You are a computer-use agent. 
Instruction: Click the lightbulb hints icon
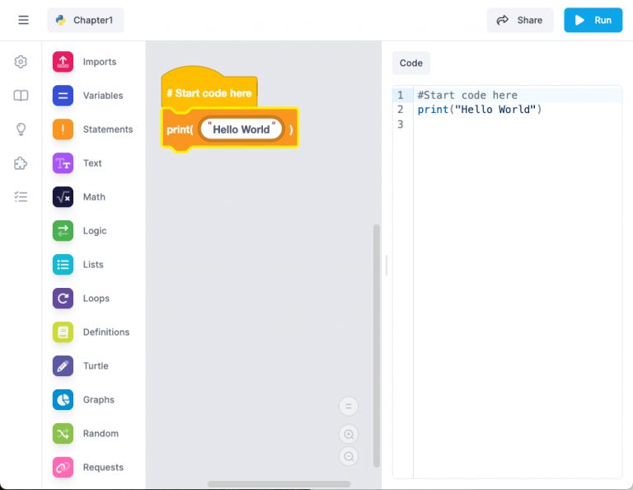21,130
